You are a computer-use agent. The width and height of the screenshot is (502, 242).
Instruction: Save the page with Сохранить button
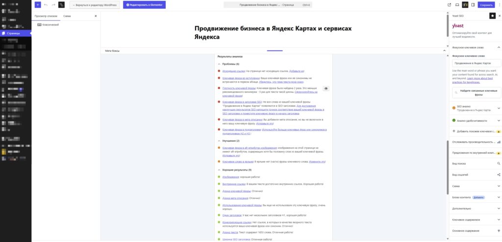click(486, 5)
